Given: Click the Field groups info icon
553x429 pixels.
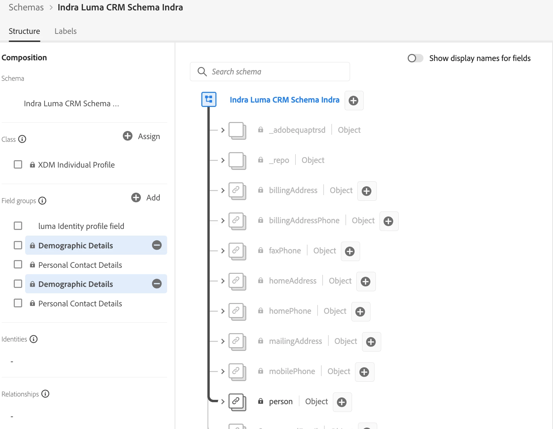Looking at the screenshot, I should click(42, 200).
